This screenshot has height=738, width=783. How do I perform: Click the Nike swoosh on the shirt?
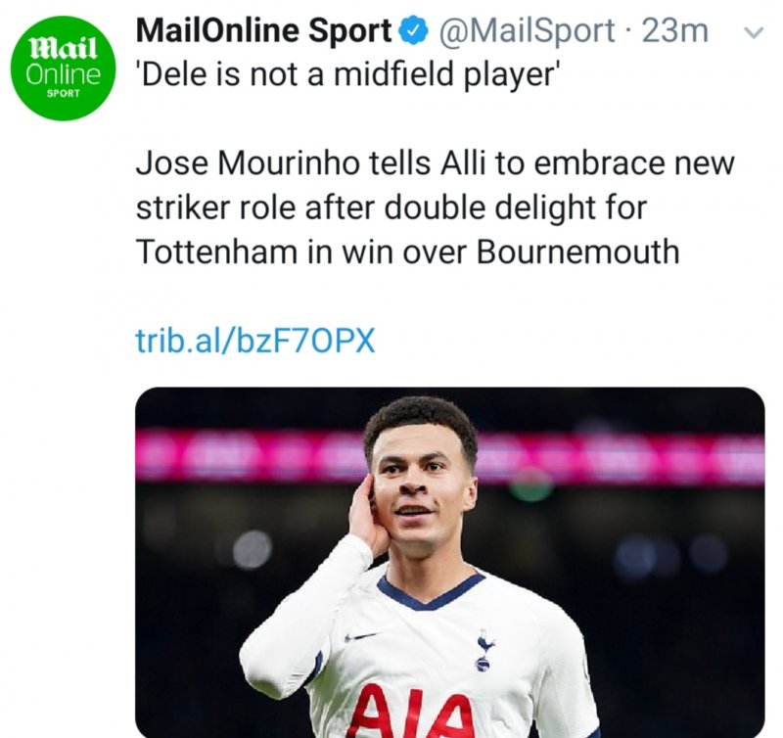click(360, 636)
